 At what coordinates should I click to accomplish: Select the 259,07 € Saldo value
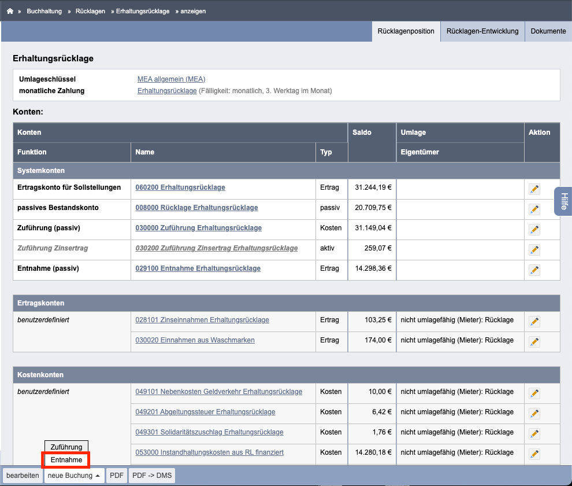378,248
